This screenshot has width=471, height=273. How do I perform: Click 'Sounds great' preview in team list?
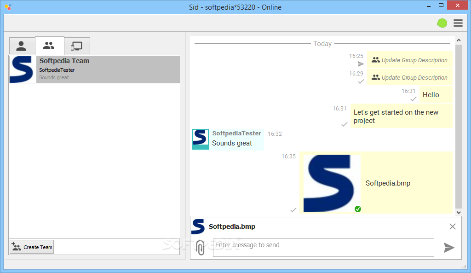pyautogui.click(x=54, y=77)
